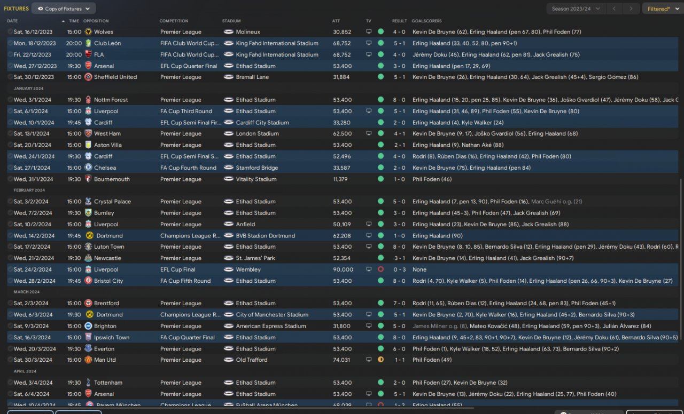Click the Burnley club badge
Viewport: 684px width, 414px height.
88,213
